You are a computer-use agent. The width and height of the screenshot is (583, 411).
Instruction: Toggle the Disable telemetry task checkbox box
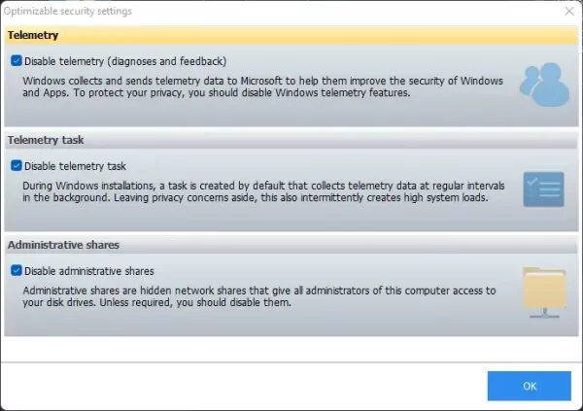[17, 165]
